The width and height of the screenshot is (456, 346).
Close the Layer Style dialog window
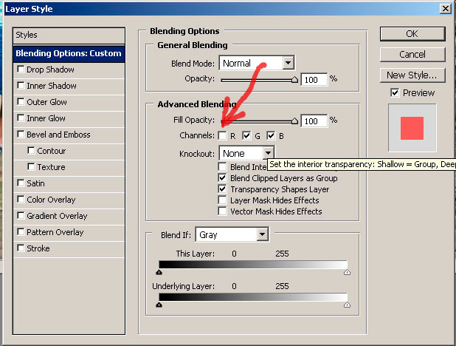(445, 9)
